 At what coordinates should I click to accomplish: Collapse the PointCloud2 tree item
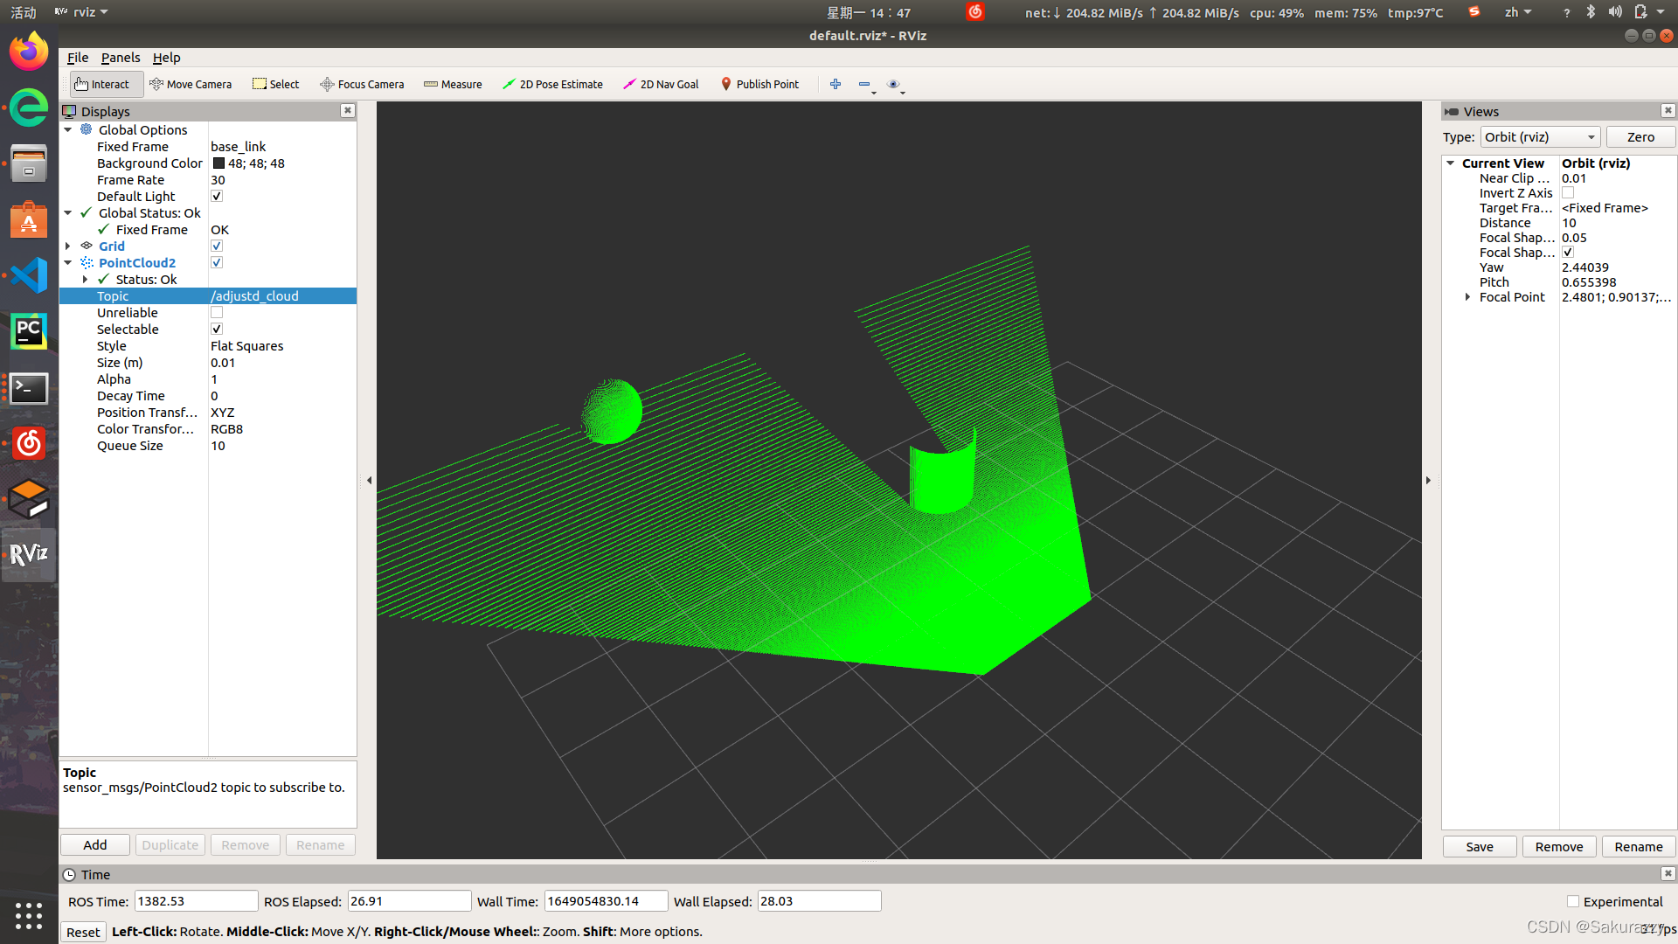point(68,263)
